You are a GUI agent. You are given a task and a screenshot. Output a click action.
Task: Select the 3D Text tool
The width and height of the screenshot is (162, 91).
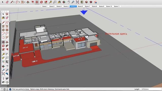pos(7,62)
